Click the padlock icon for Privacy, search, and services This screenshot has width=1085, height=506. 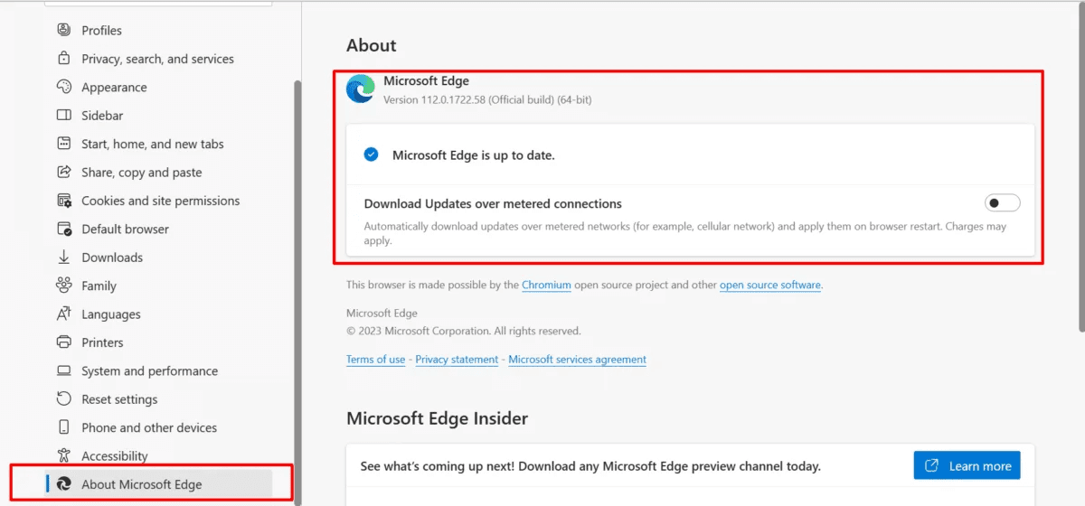point(63,59)
